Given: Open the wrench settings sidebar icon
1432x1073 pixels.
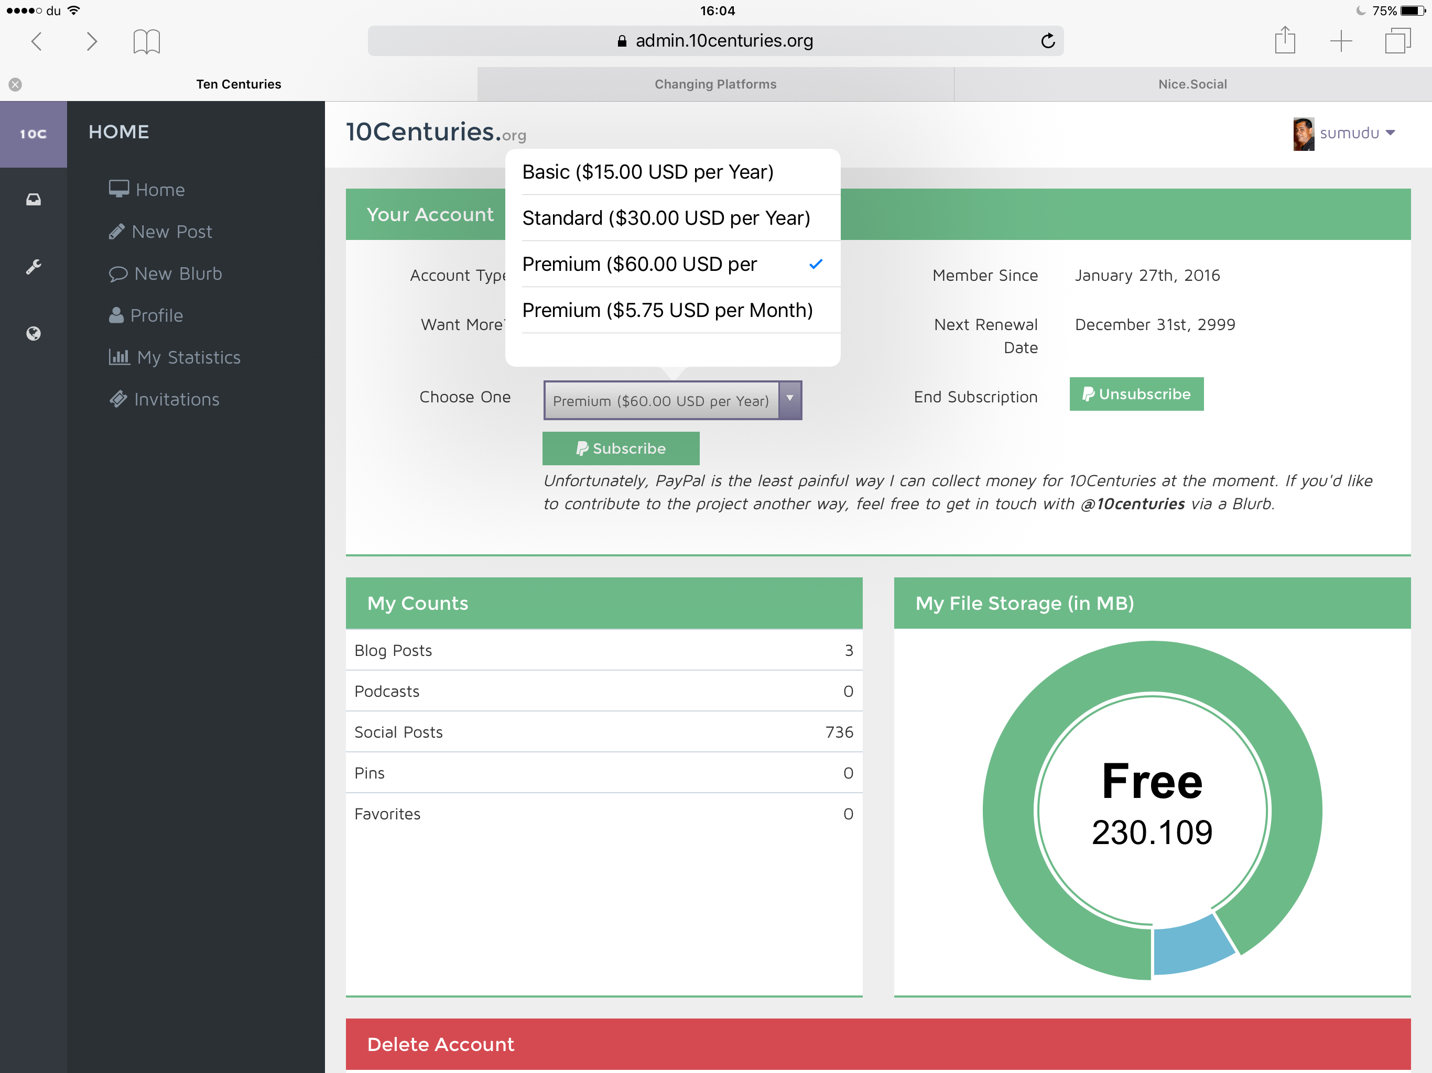Looking at the screenshot, I should click(x=33, y=267).
